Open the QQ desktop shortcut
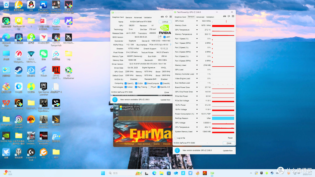This screenshot has height=177, width=315. coord(31,6)
